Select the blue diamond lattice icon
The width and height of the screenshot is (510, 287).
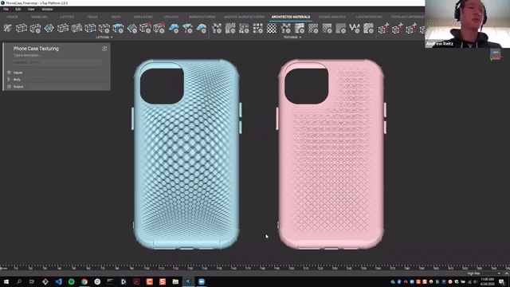tap(49, 29)
